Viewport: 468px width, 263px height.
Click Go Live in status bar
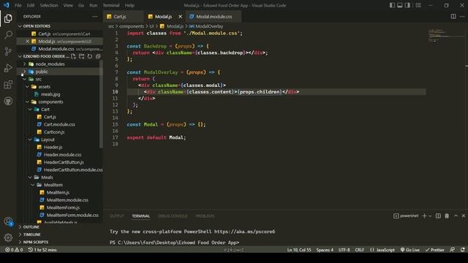click(410, 250)
